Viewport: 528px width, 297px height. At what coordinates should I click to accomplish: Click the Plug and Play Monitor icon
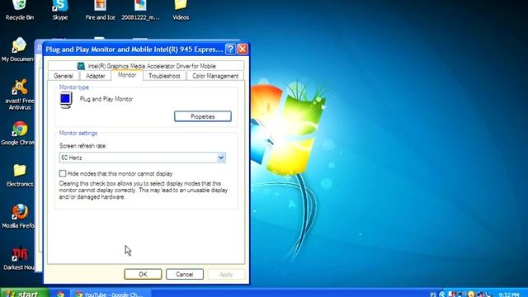click(x=66, y=100)
